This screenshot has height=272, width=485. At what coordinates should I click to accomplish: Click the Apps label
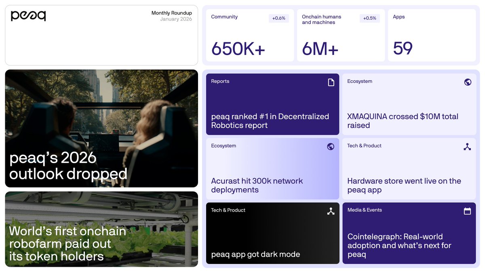399,17
